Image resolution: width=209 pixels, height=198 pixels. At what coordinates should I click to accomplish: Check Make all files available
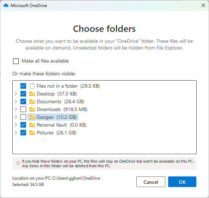16,61
